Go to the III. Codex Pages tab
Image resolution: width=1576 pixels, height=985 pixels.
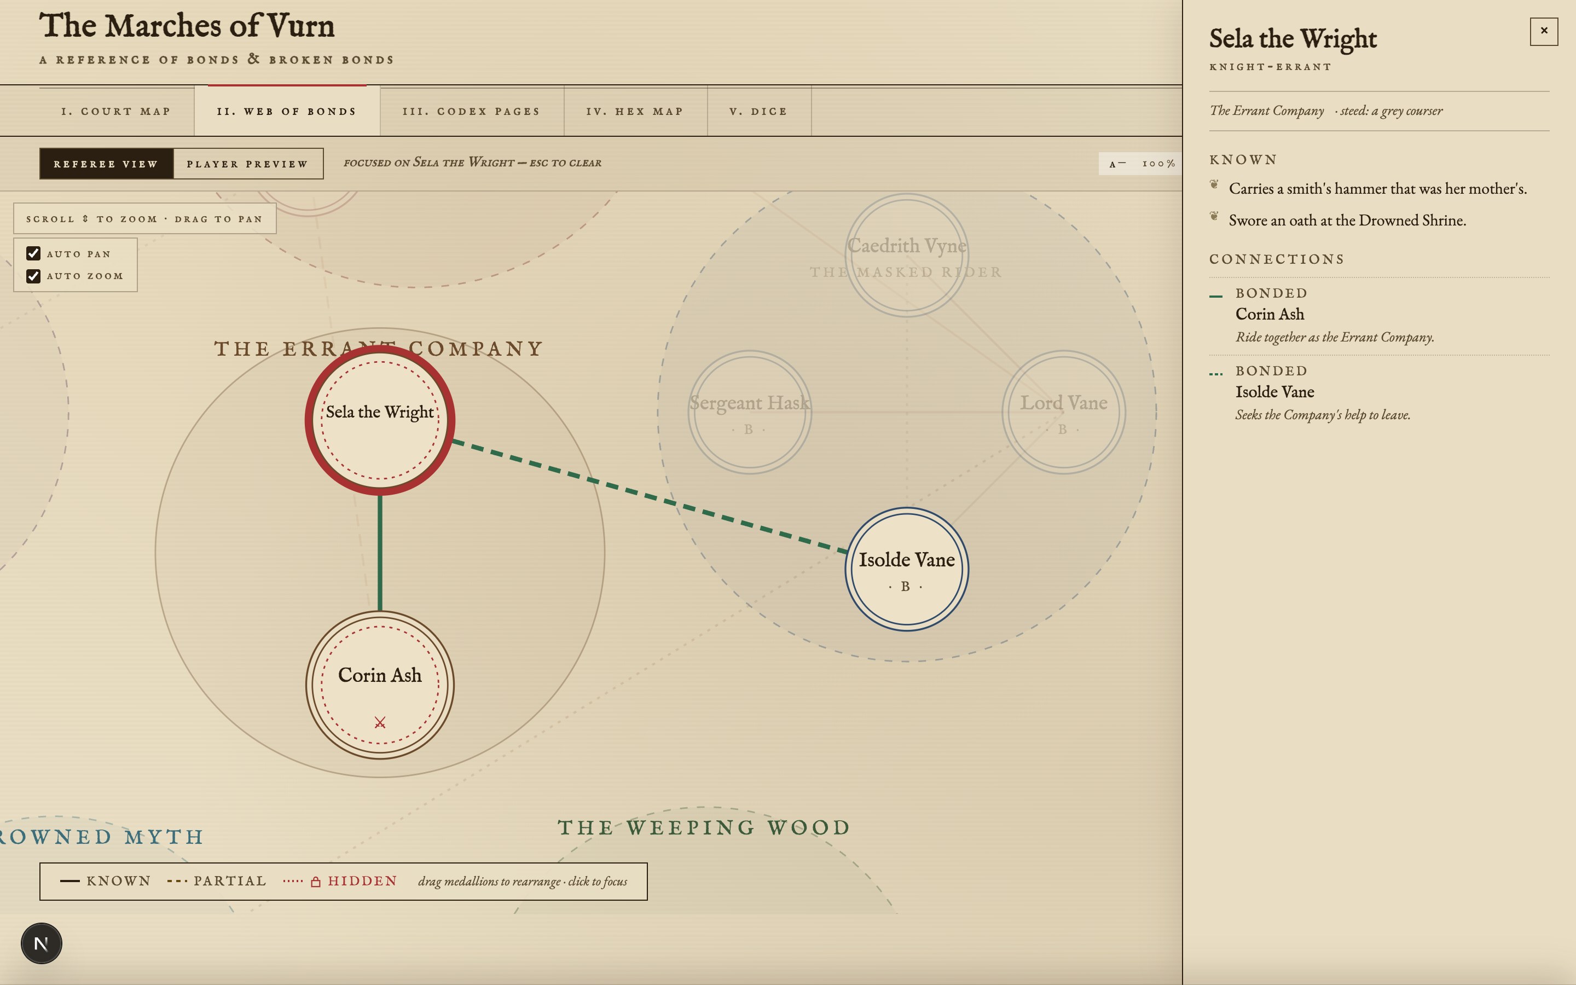pos(472,112)
